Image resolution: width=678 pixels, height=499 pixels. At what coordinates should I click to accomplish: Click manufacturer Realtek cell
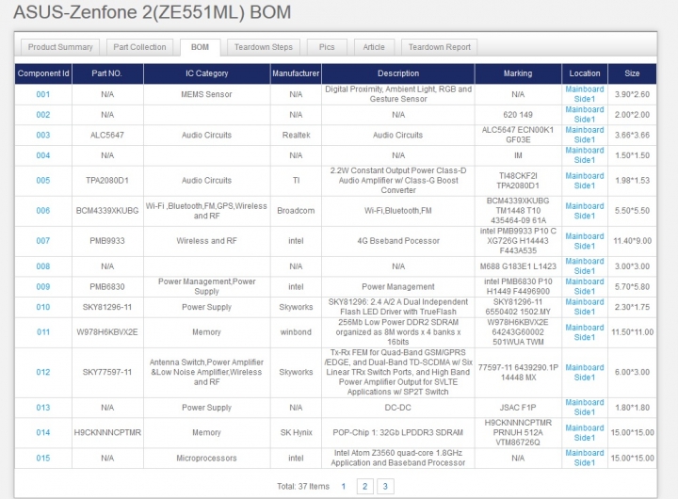coord(297,135)
